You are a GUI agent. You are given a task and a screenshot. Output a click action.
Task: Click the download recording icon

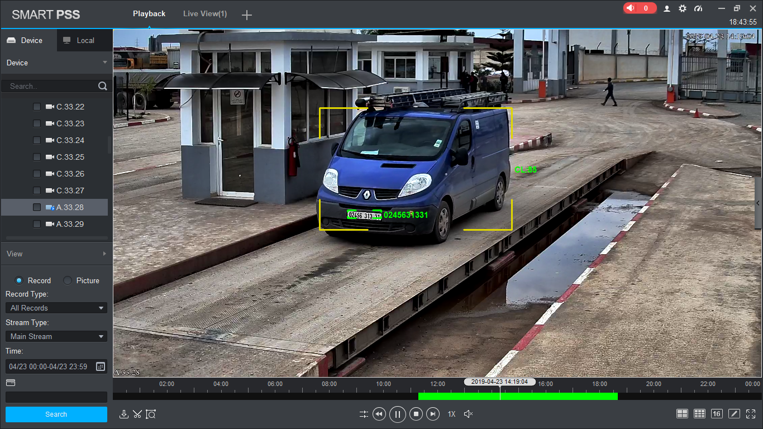(x=124, y=414)
